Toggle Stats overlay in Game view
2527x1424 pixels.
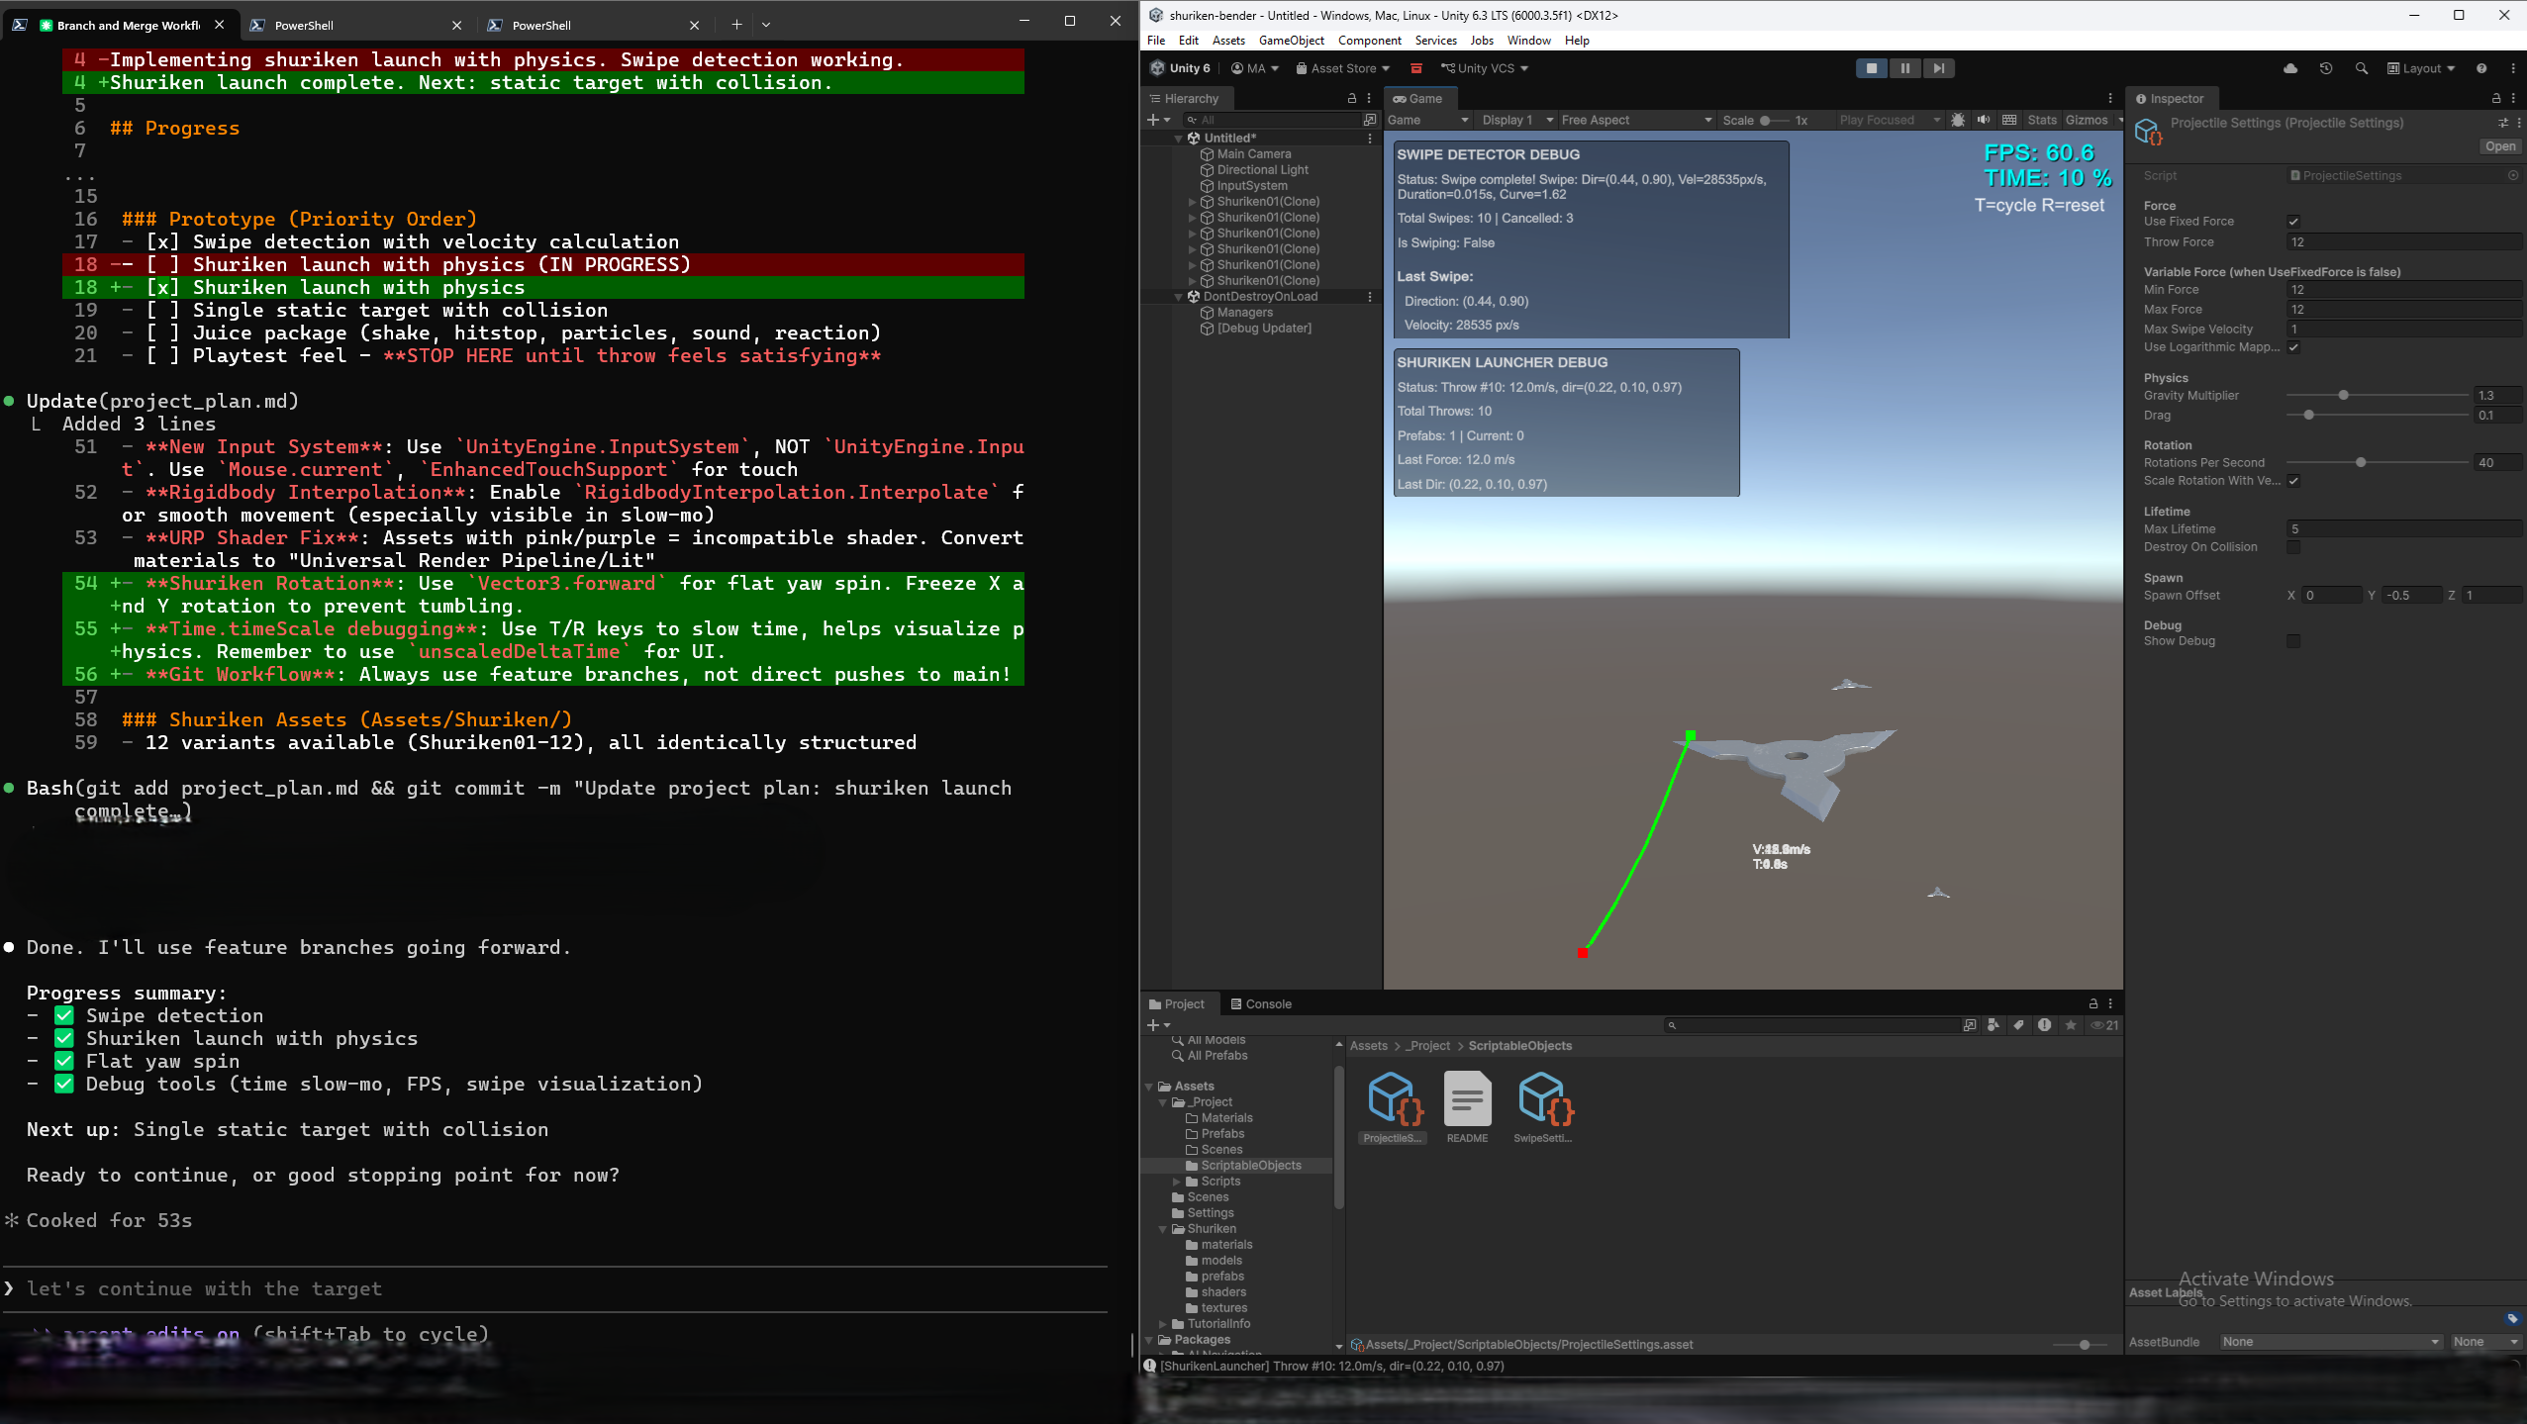(x=2042, y=120)
